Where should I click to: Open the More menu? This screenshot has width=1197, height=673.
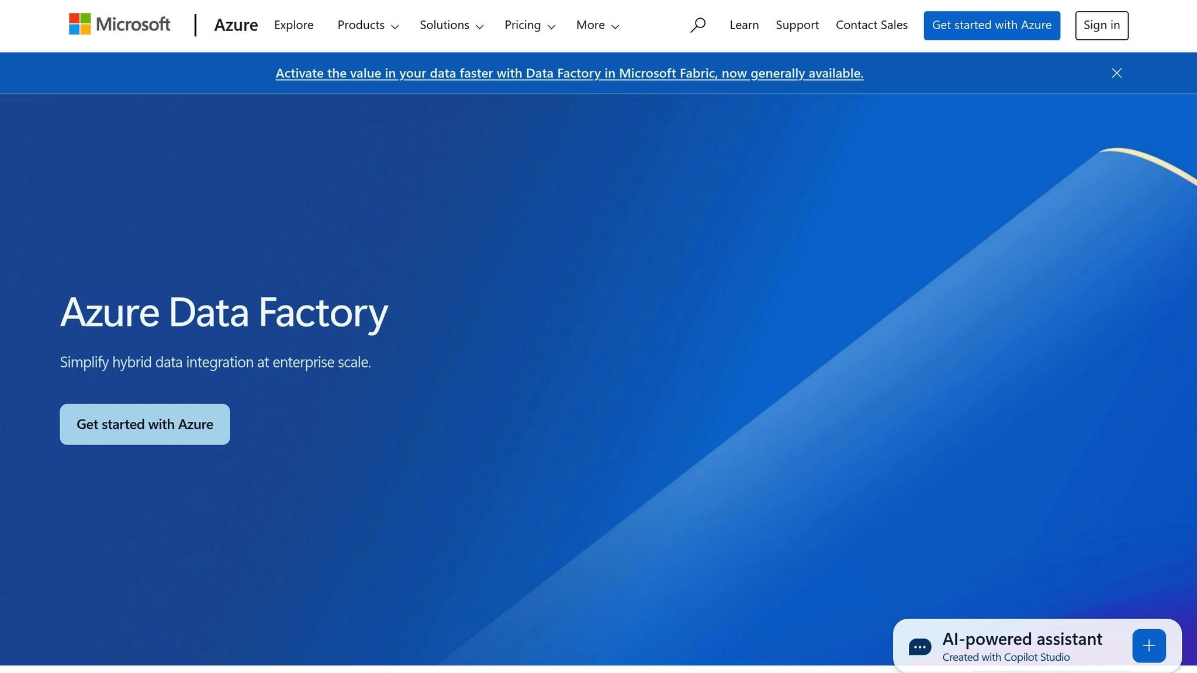click(597, 25)
